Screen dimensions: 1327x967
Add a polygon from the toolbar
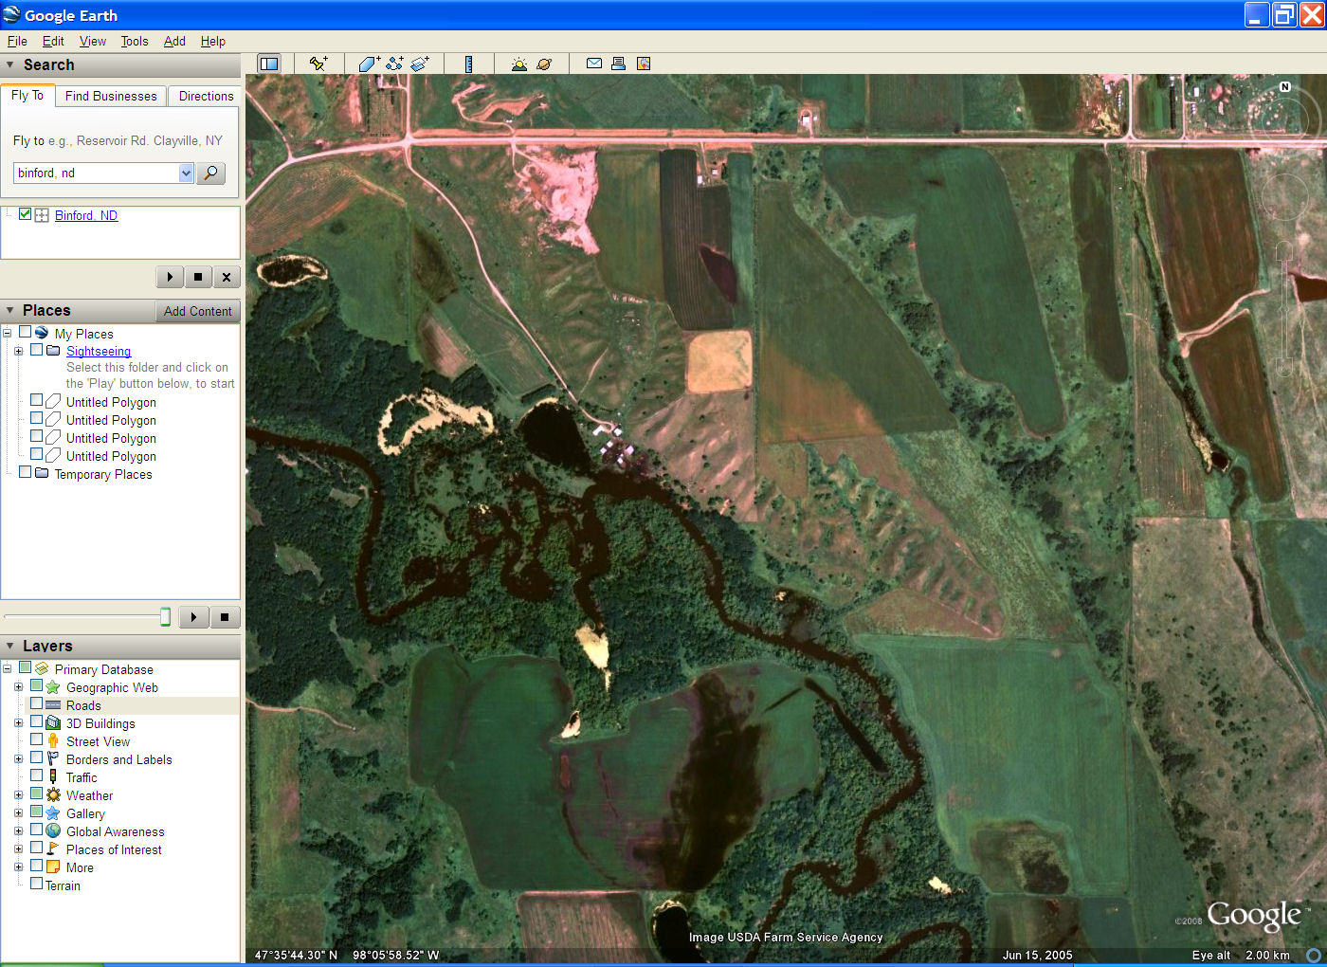369,64
